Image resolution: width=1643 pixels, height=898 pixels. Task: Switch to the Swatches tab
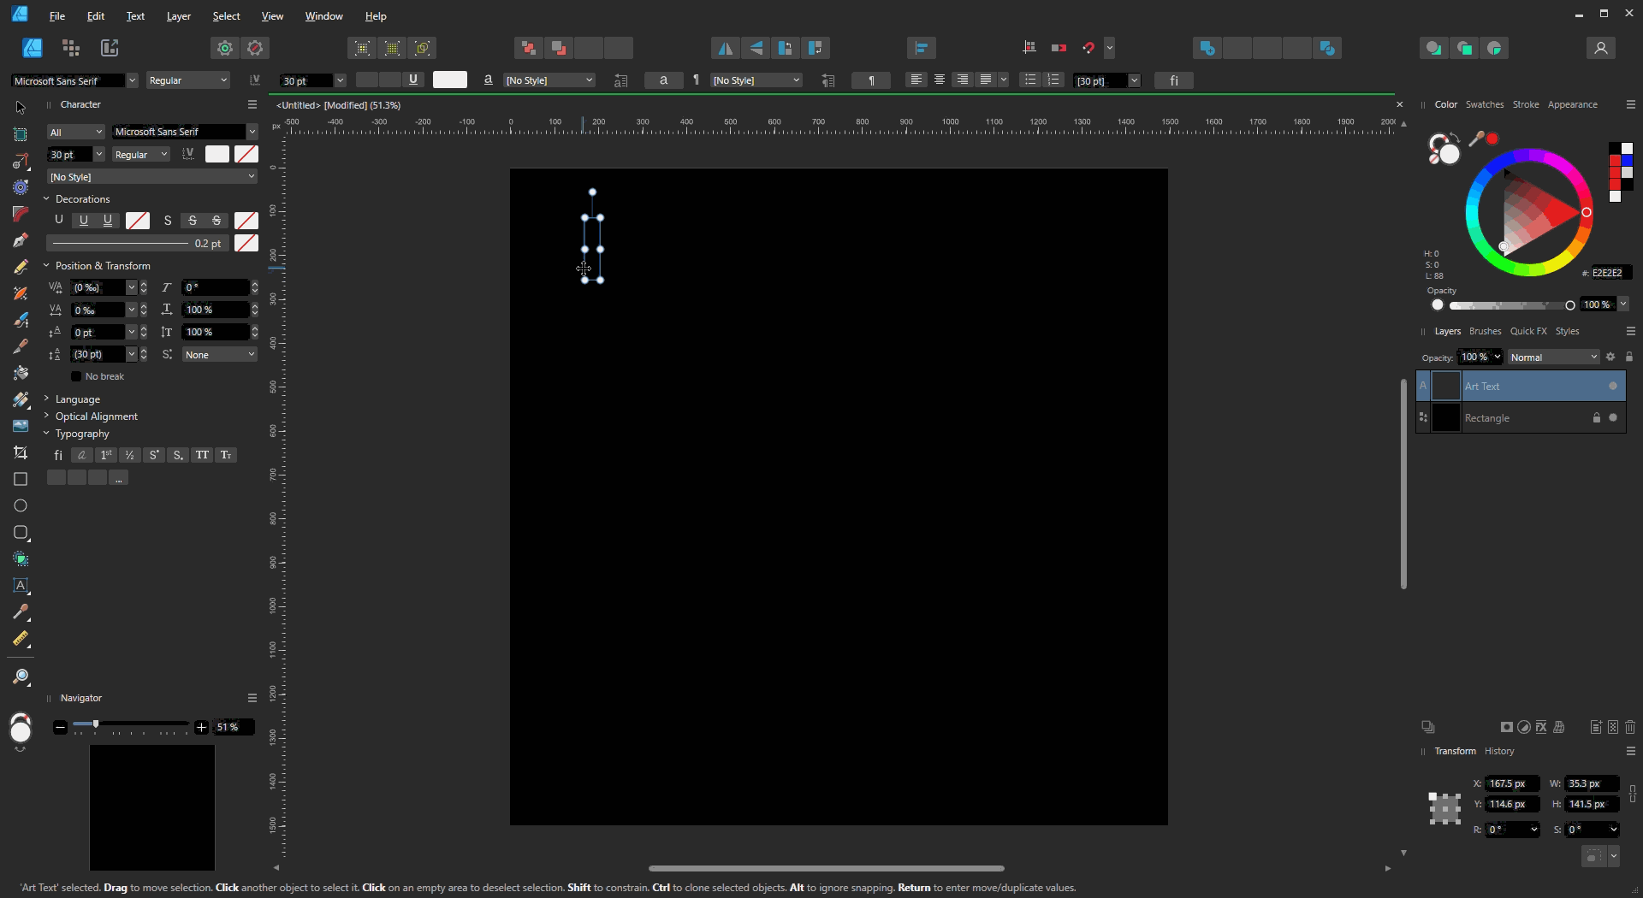click(1484, 104)
